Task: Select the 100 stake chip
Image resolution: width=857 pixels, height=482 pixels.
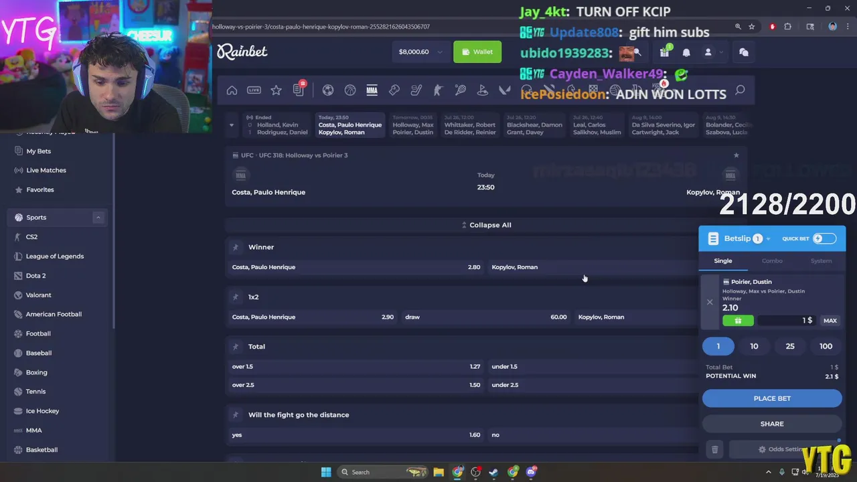Action: pos(826,346)
